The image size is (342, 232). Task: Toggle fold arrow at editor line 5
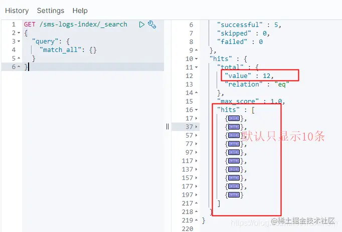coord(19,58)
